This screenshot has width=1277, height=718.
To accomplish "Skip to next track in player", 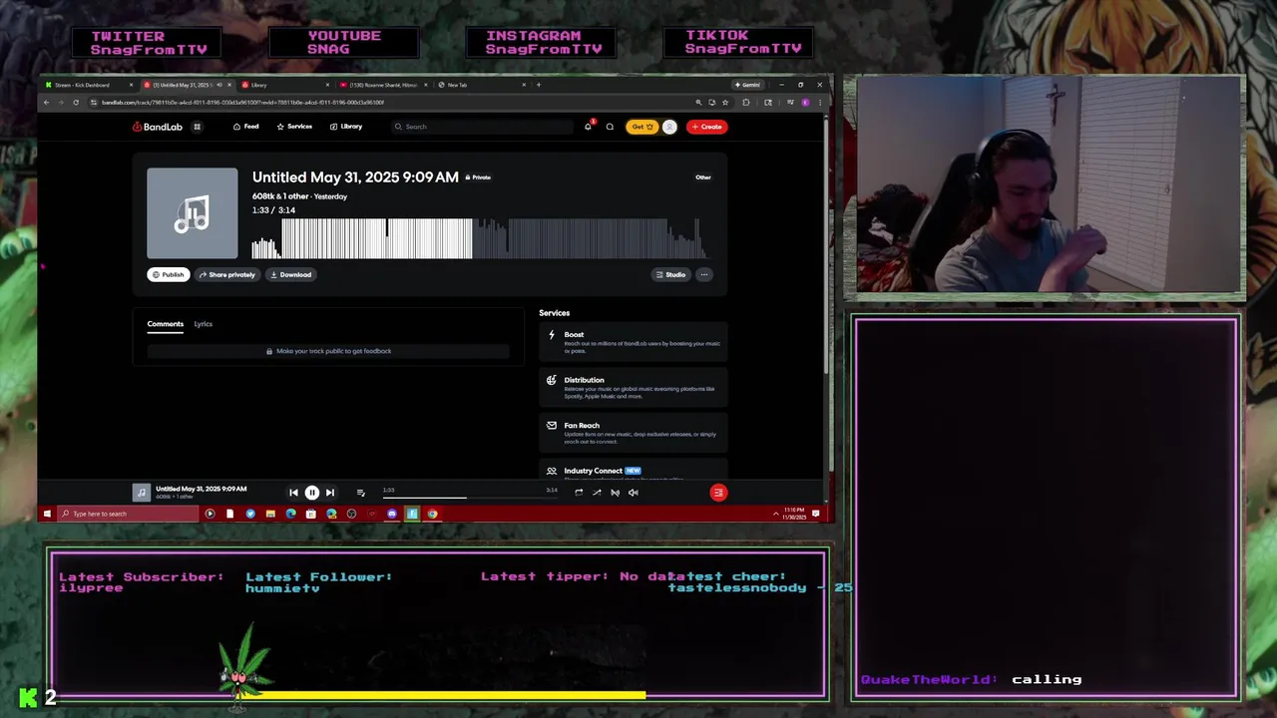I will (x=330, y=493).
